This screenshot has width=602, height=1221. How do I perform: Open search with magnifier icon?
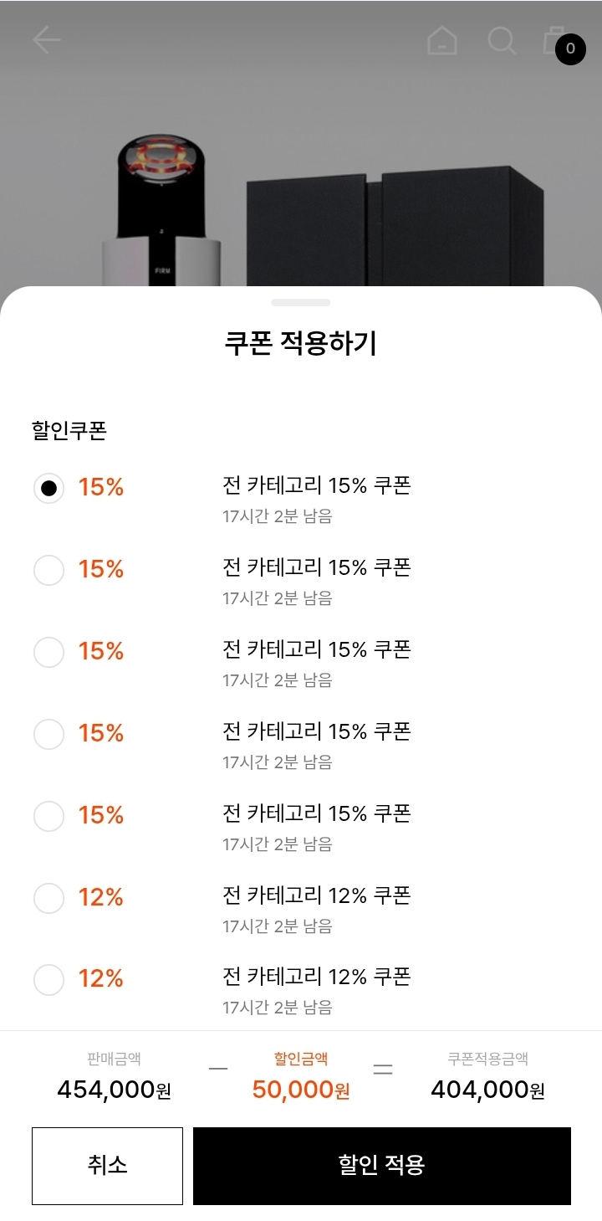(x=502, y=39)
